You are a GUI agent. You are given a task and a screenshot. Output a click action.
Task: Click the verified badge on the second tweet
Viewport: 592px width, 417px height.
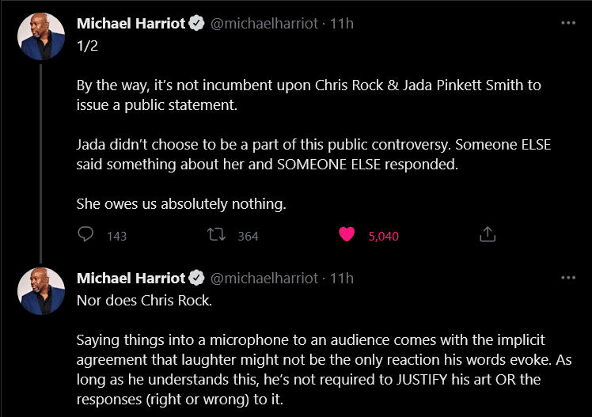pyautogui.click(x=197, y=279)
